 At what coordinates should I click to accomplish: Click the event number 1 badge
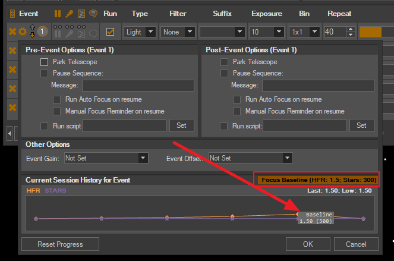click(x=42, y=32)
